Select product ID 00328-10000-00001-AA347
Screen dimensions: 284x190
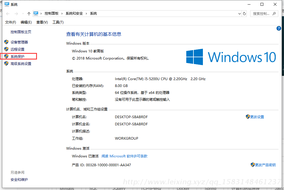coord(108,165)
